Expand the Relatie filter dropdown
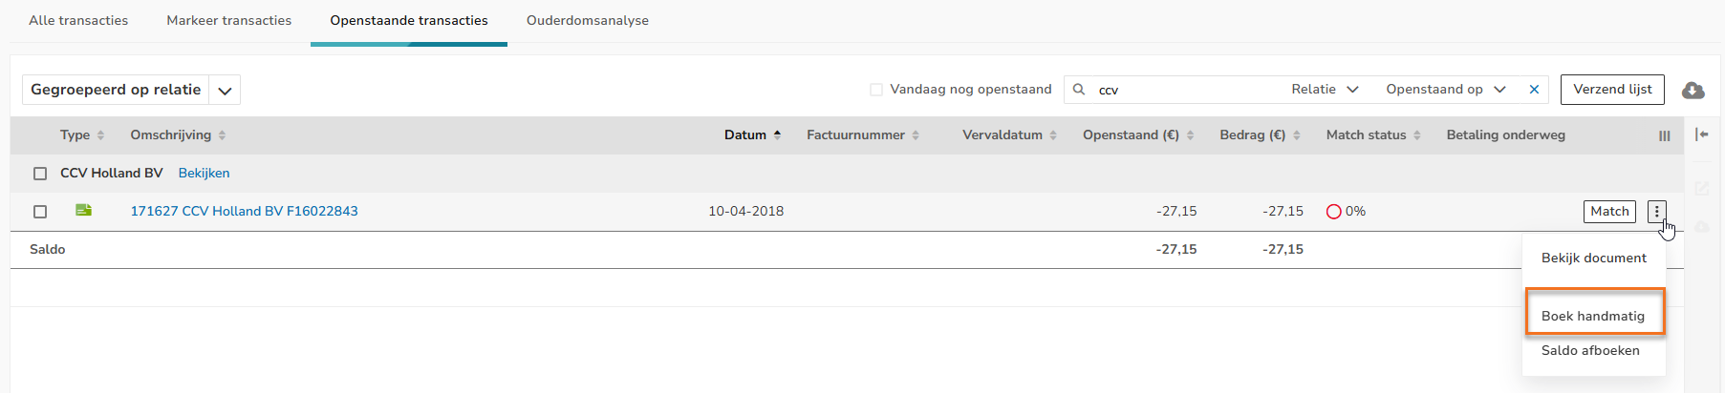The height and width of the screenshot is (393, 1725). (1325, 90)
